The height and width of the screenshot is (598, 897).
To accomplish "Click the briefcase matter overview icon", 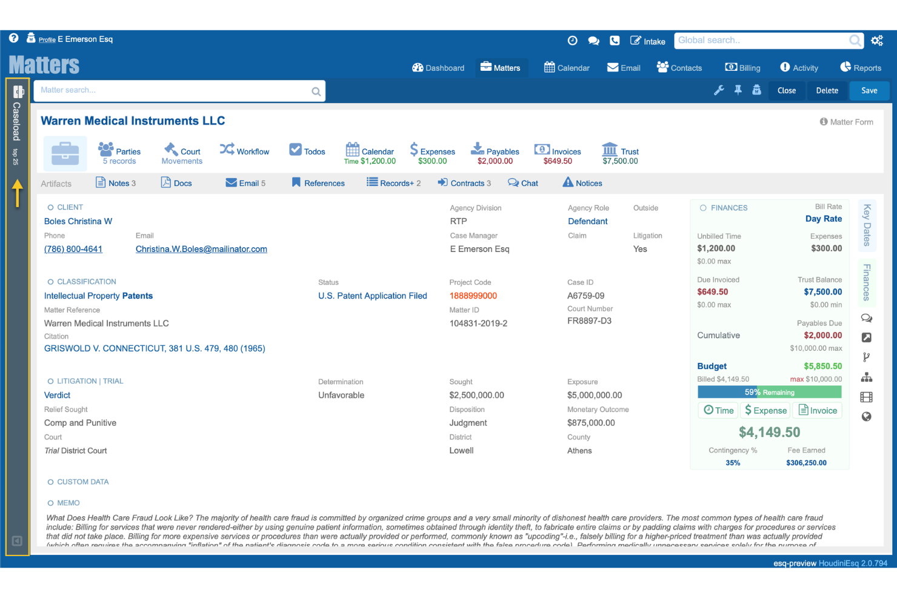I will click(65, 153).
